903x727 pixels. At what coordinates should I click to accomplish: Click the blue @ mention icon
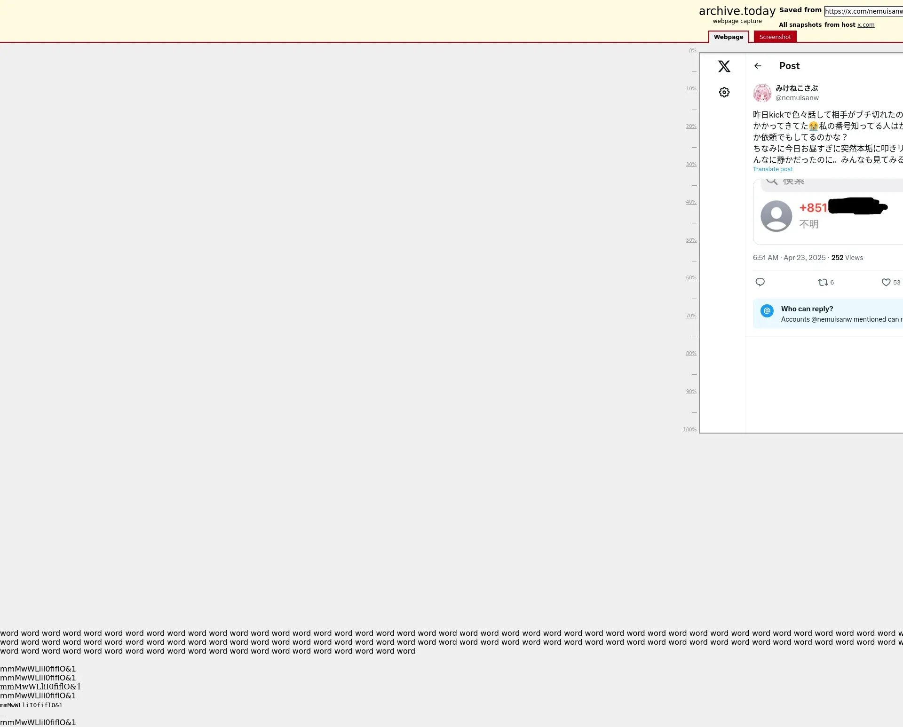(767, 311)
